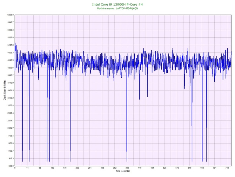Click the y-axis value 4548.9
The width and height of the screenshot is (235, 177).
[11, 60]
